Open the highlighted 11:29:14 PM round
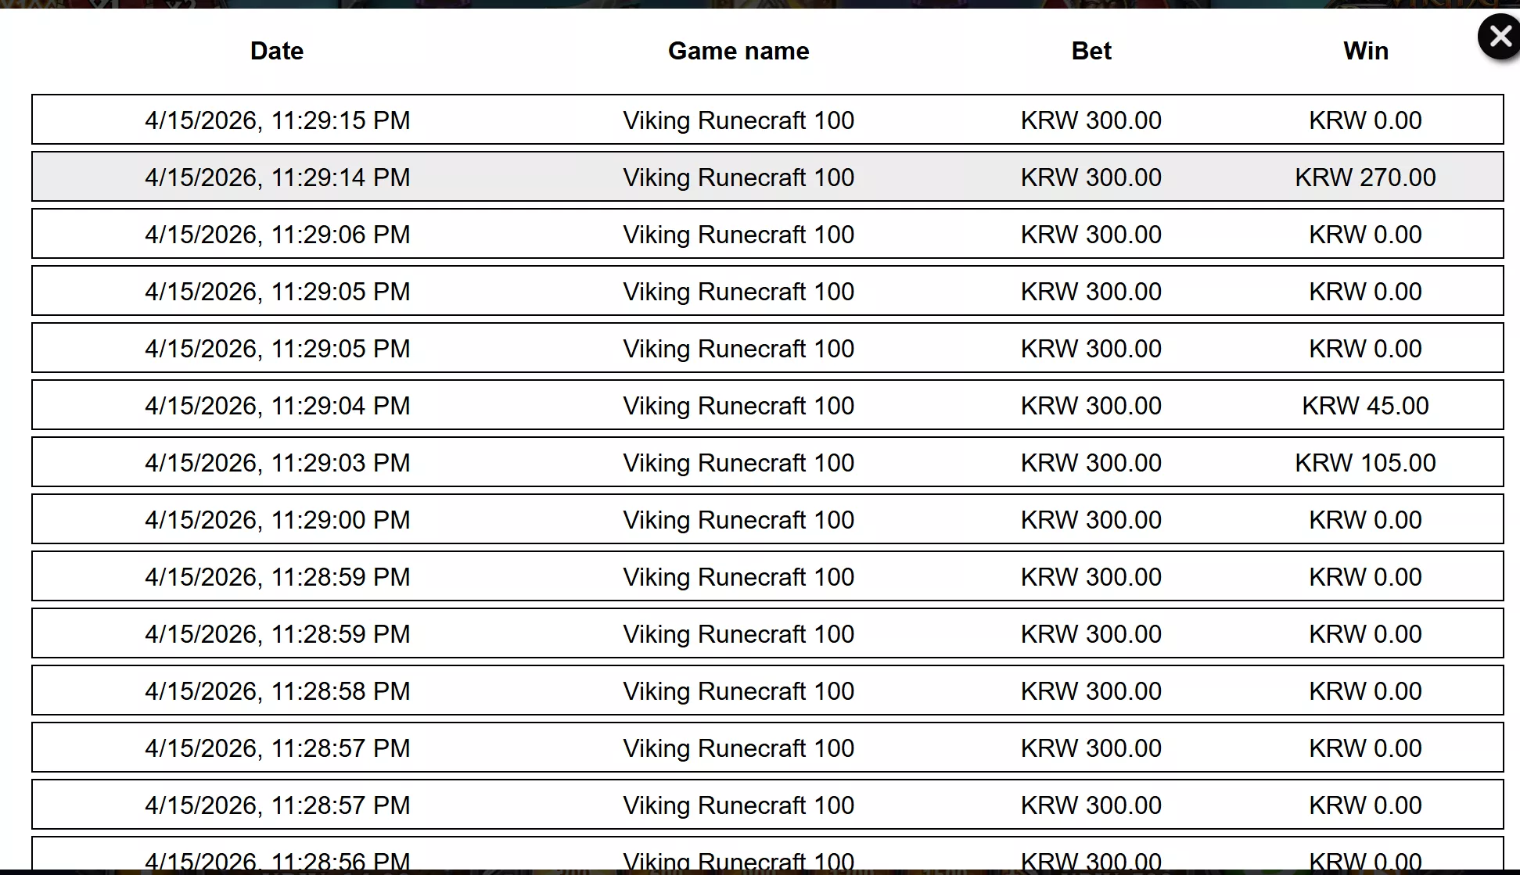 [767, 177]
